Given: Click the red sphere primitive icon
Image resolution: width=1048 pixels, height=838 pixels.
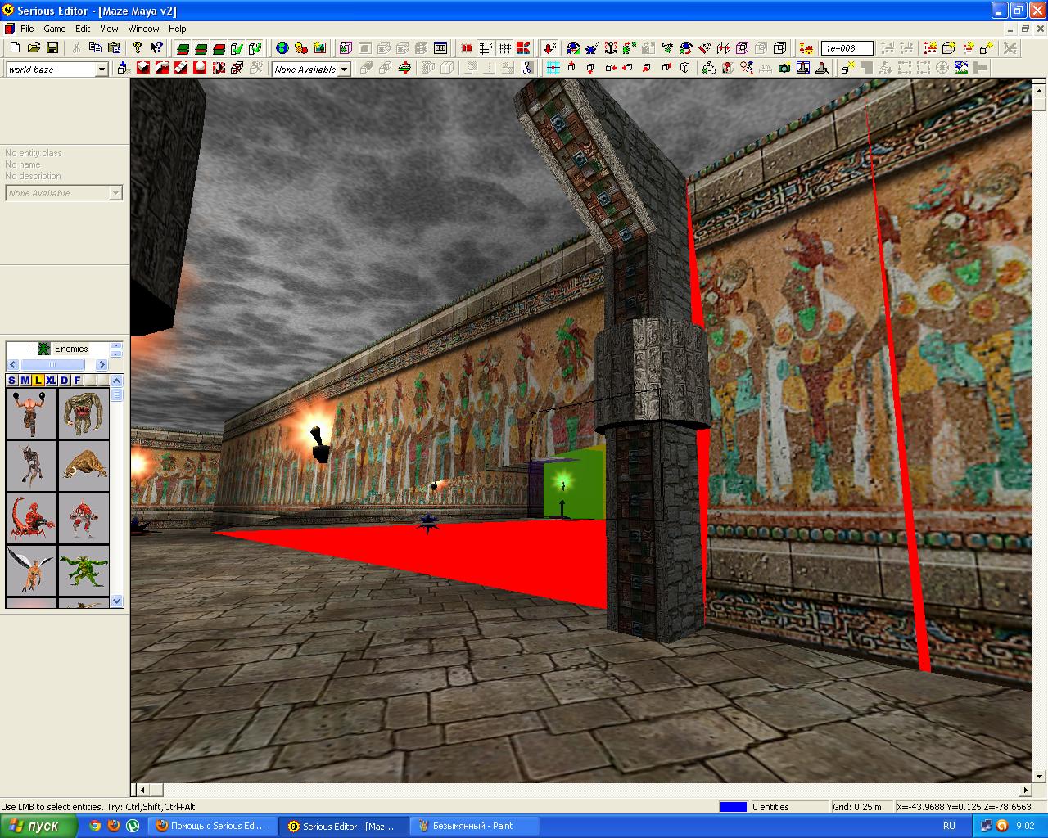Looking at the screenshot, I should (x=200, y=69).
